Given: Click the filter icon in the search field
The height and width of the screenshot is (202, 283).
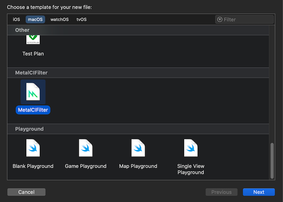Looking at the screenshot, I should pyautogui.click(x=220, y=19).
